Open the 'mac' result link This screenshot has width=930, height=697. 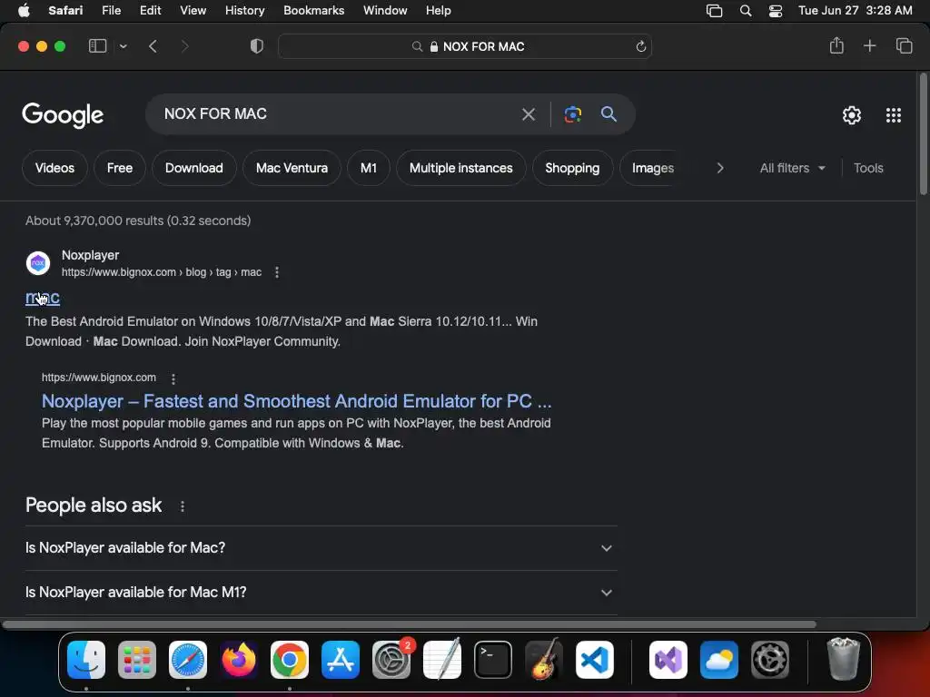[x=43, y=297]
